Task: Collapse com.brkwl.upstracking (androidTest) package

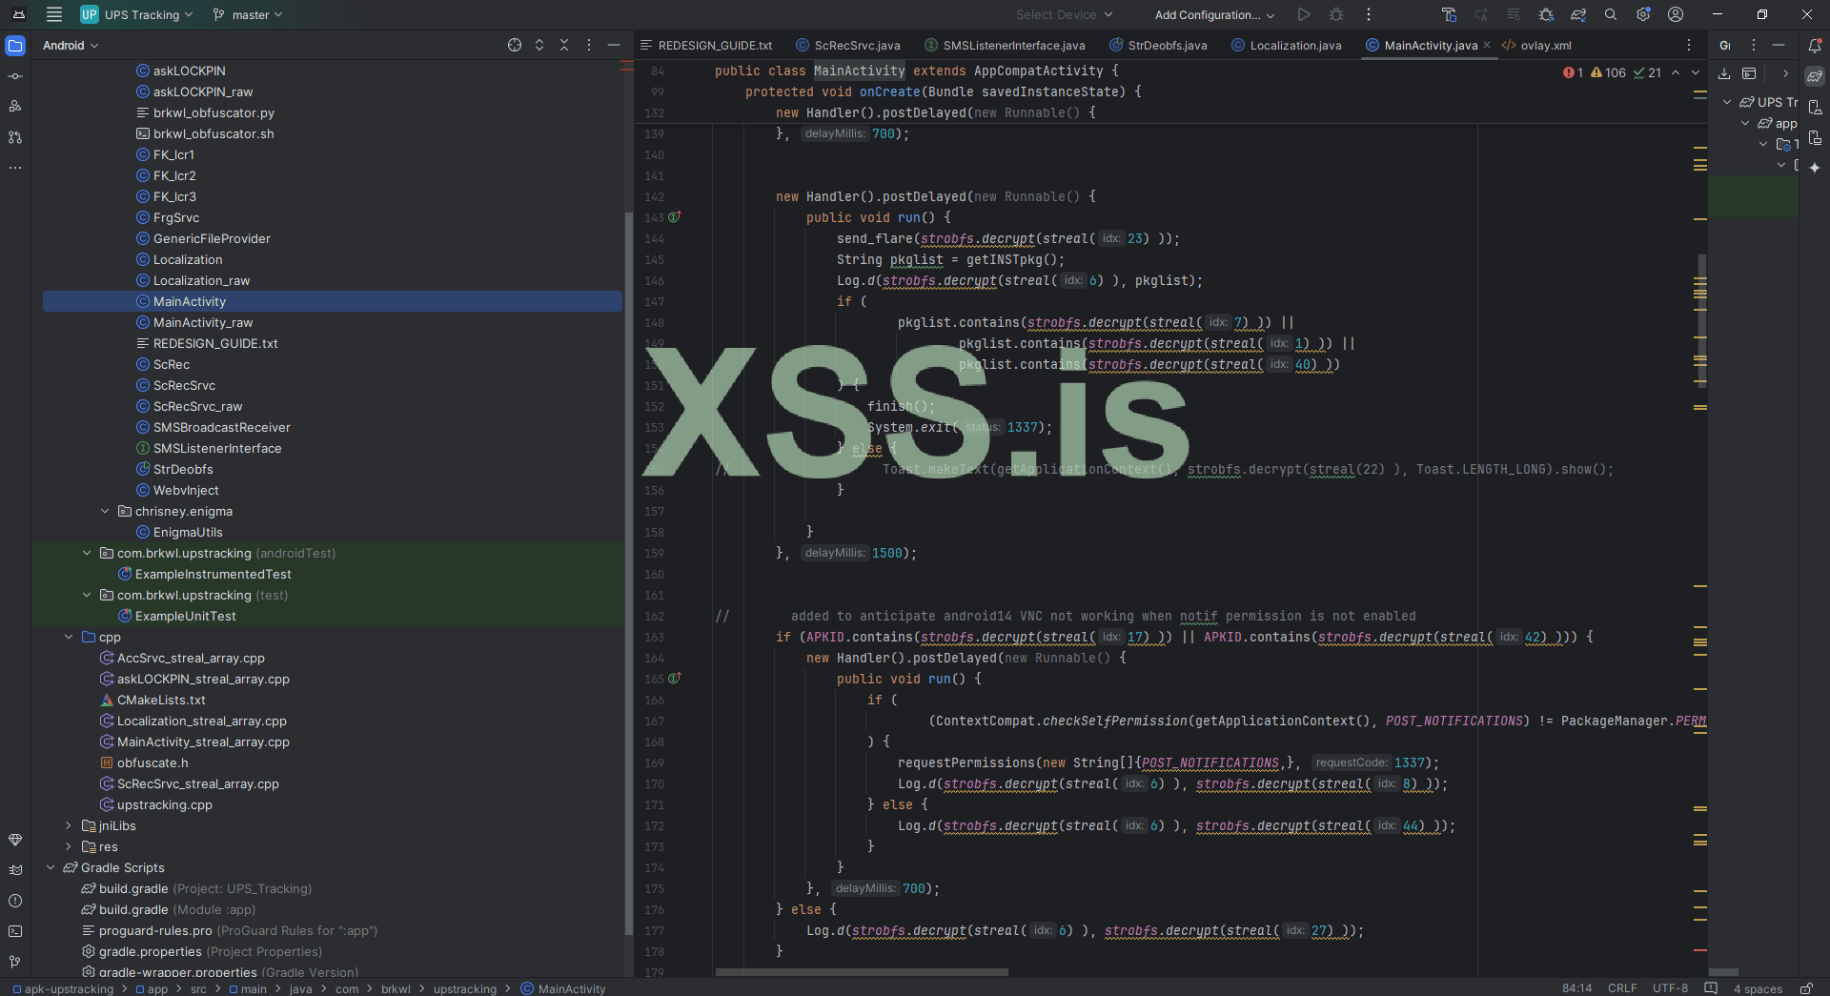Action: point(87,553)
